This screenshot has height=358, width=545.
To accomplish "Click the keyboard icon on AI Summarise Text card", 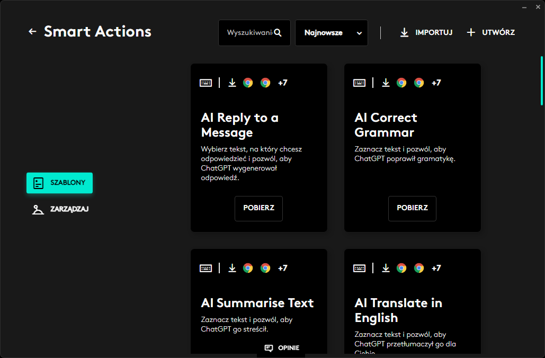I will 206,268.
